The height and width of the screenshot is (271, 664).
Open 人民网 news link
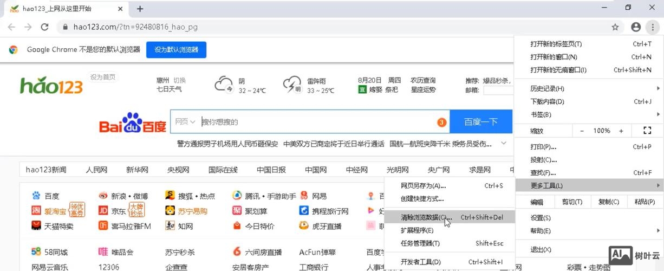click(96, 170)
